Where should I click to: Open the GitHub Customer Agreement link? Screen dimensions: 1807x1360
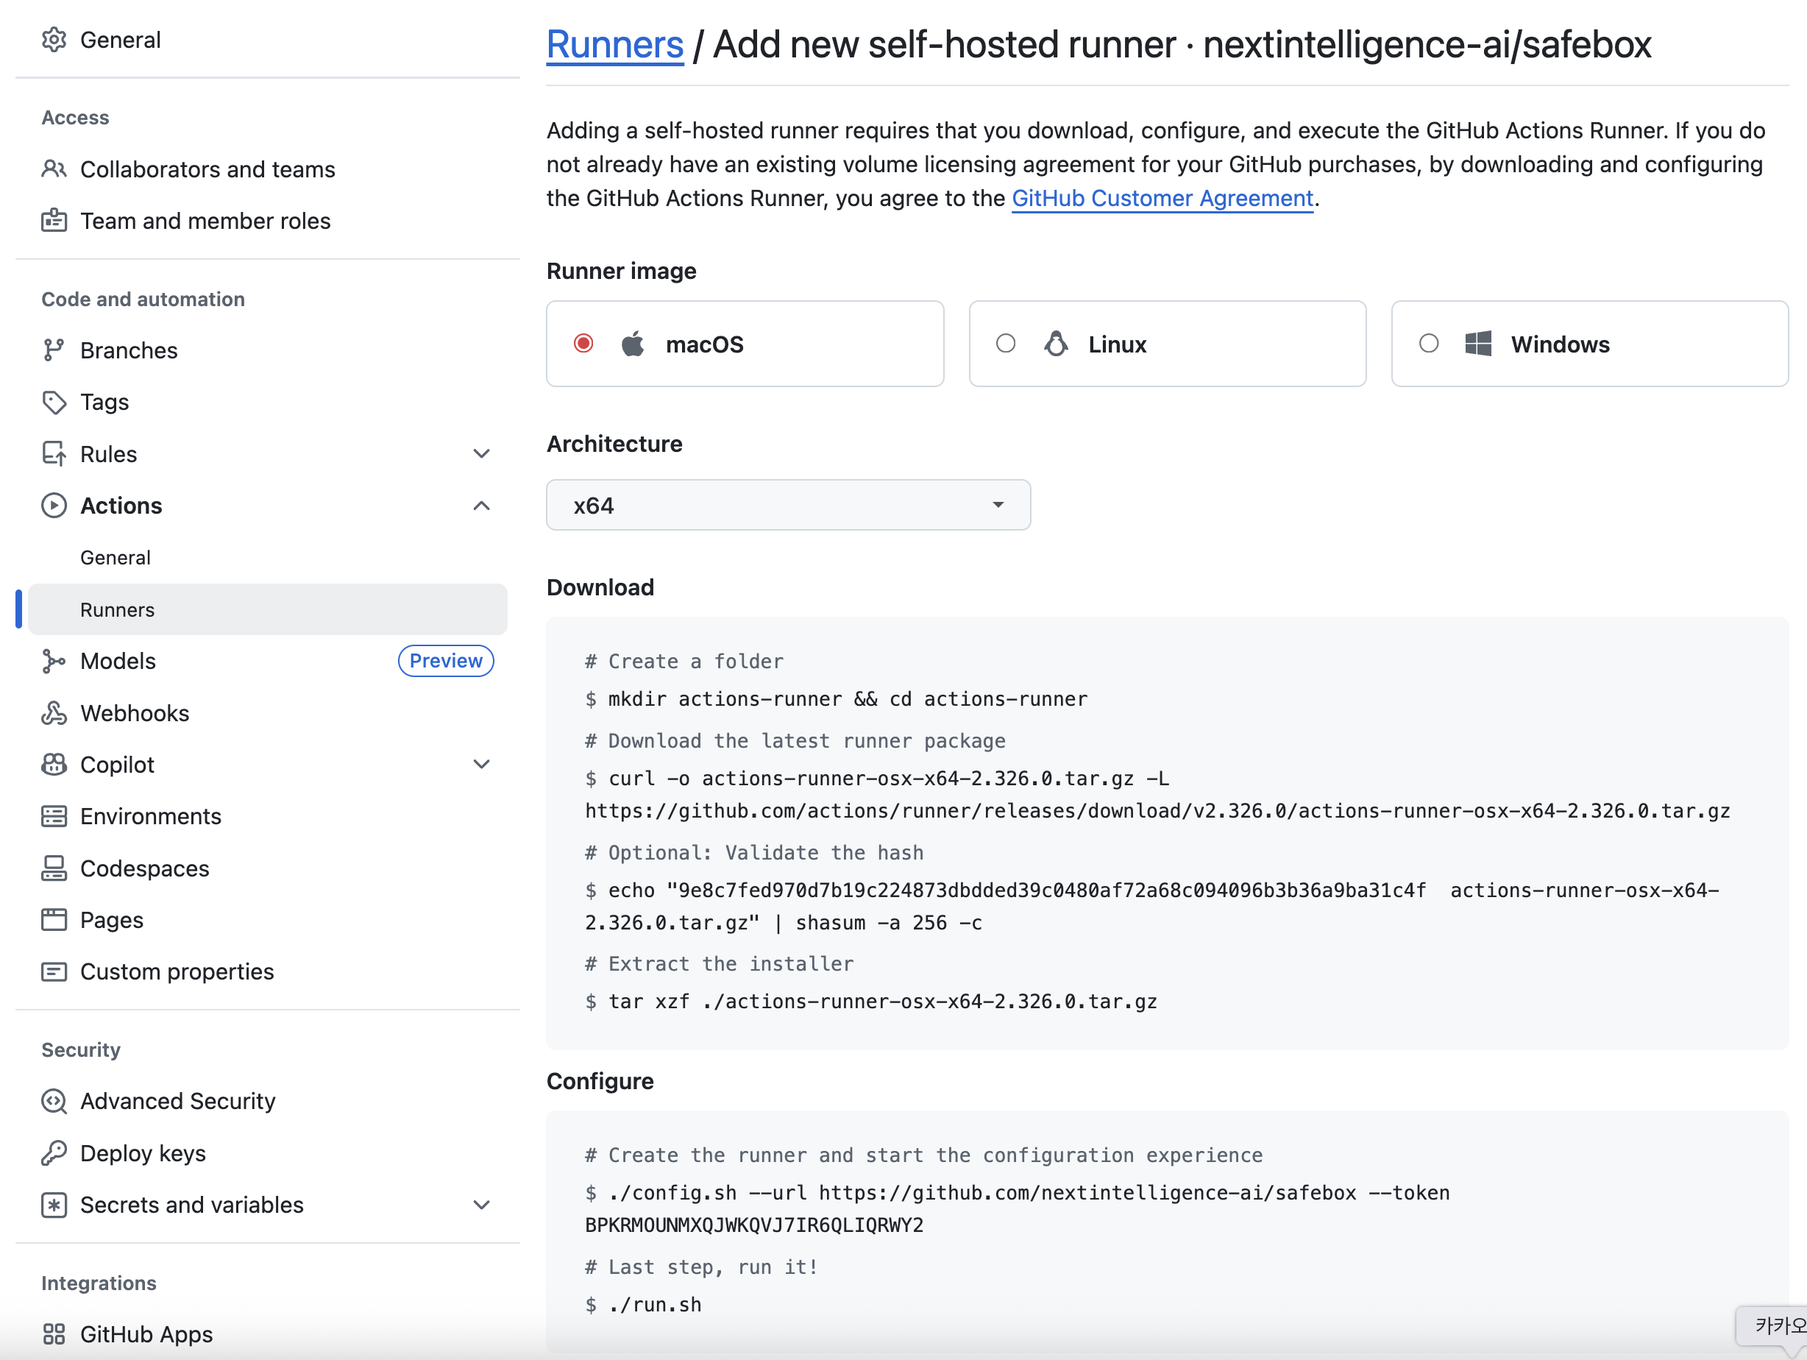pyautogui.click(x=1162, y=199)
